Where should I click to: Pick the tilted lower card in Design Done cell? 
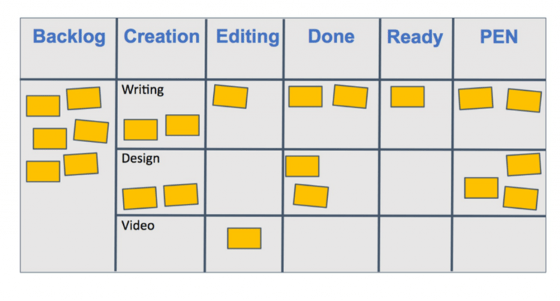tap(310, 196)
